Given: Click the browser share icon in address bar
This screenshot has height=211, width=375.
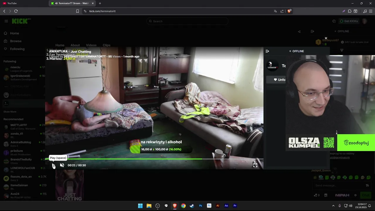Looking at the screenshot, I should tap(282, 11).
